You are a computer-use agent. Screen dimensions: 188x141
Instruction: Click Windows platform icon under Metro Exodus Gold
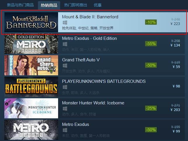click(x=65, y=44)
